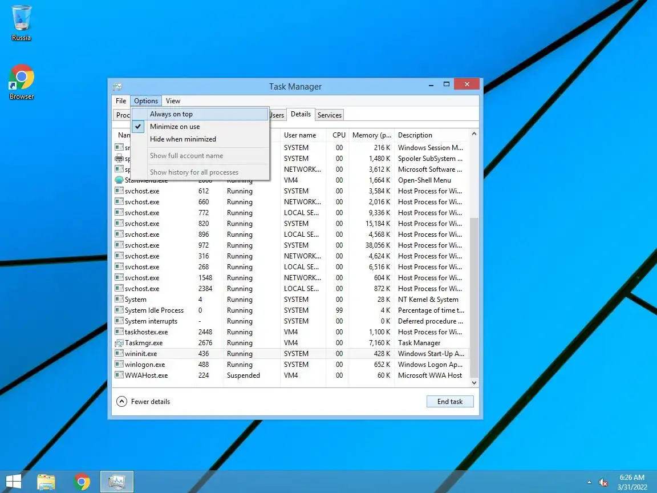The height and width of the screenshot is (493, 657).
Task: Click the taskhostex.exe process name
Action: pyautogui.click(x=146, y=332)
